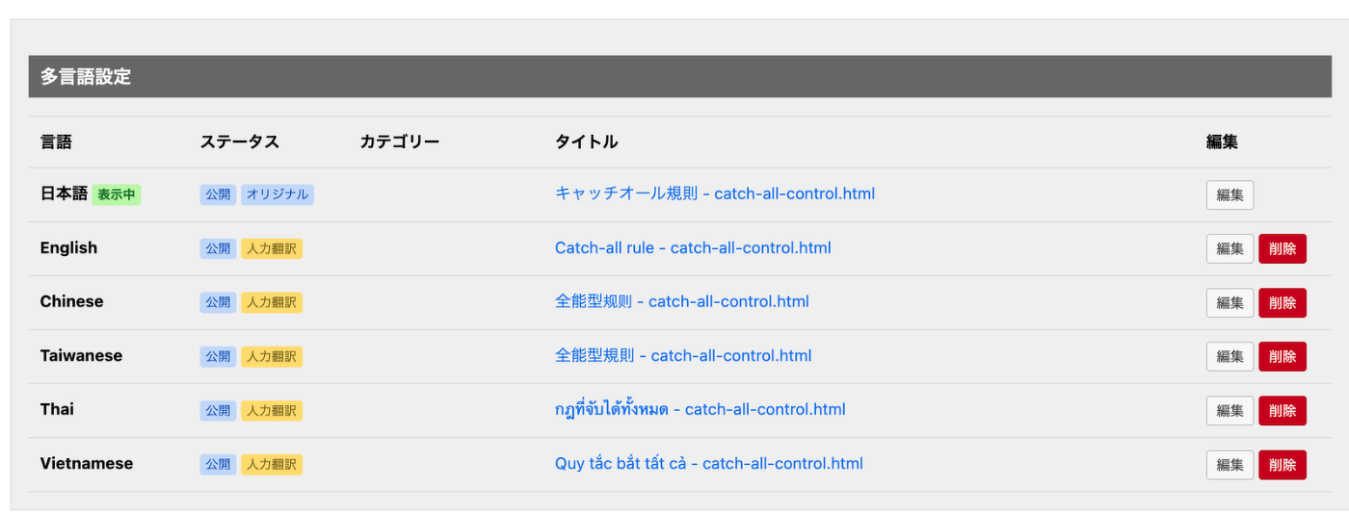The height and width of the screenshot is (514, 1349).
Task: Click 編集 button for the English row
Action: pos(1230,248)
